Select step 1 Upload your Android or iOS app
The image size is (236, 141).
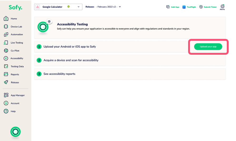pyautogui.click(x=130, y=47)
